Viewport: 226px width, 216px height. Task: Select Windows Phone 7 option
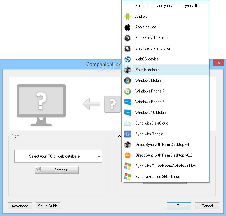165,91
